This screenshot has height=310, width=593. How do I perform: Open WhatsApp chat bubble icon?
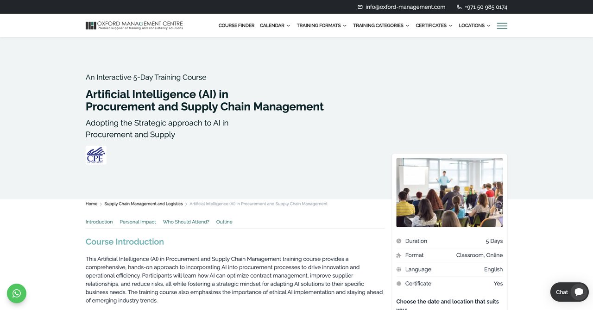click(x=17, y=293)
